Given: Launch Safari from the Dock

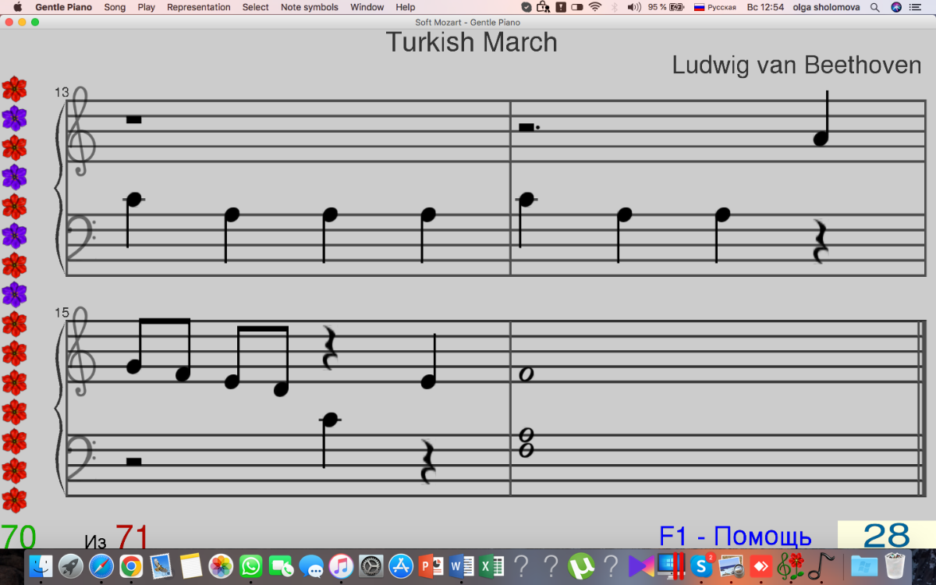Looking at the screenshot, I should point(101,566).
